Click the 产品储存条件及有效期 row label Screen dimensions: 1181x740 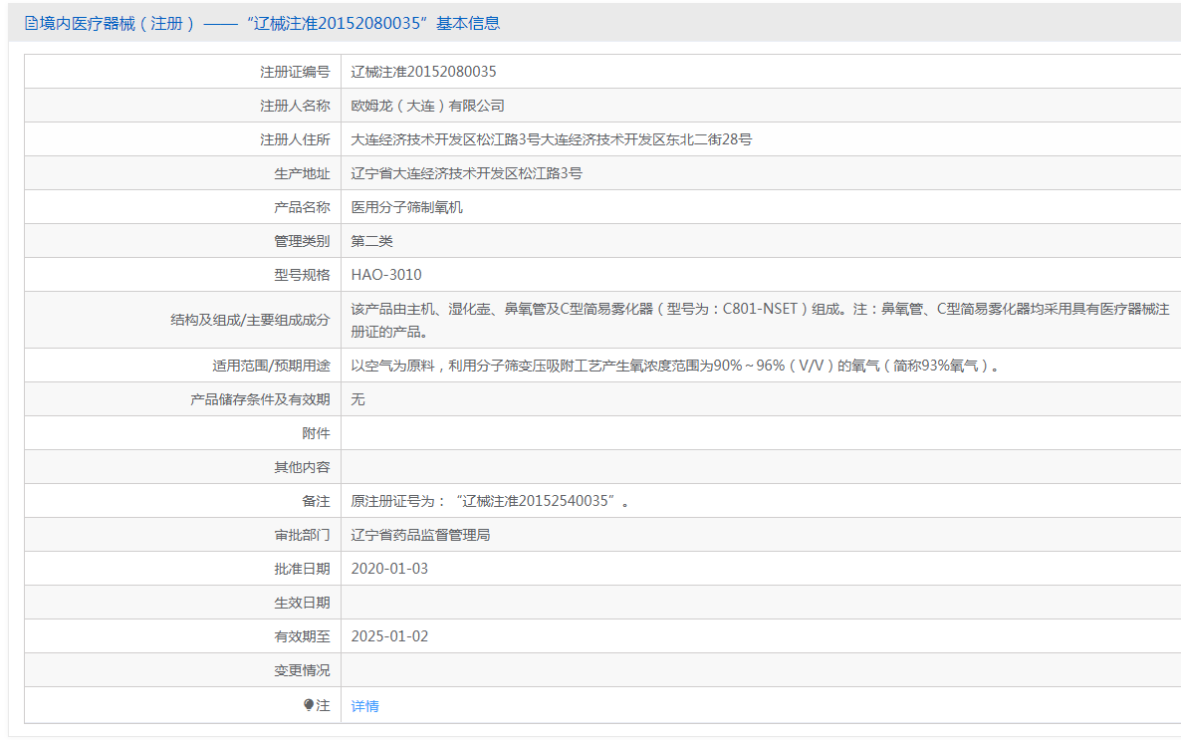coord(260,399)
